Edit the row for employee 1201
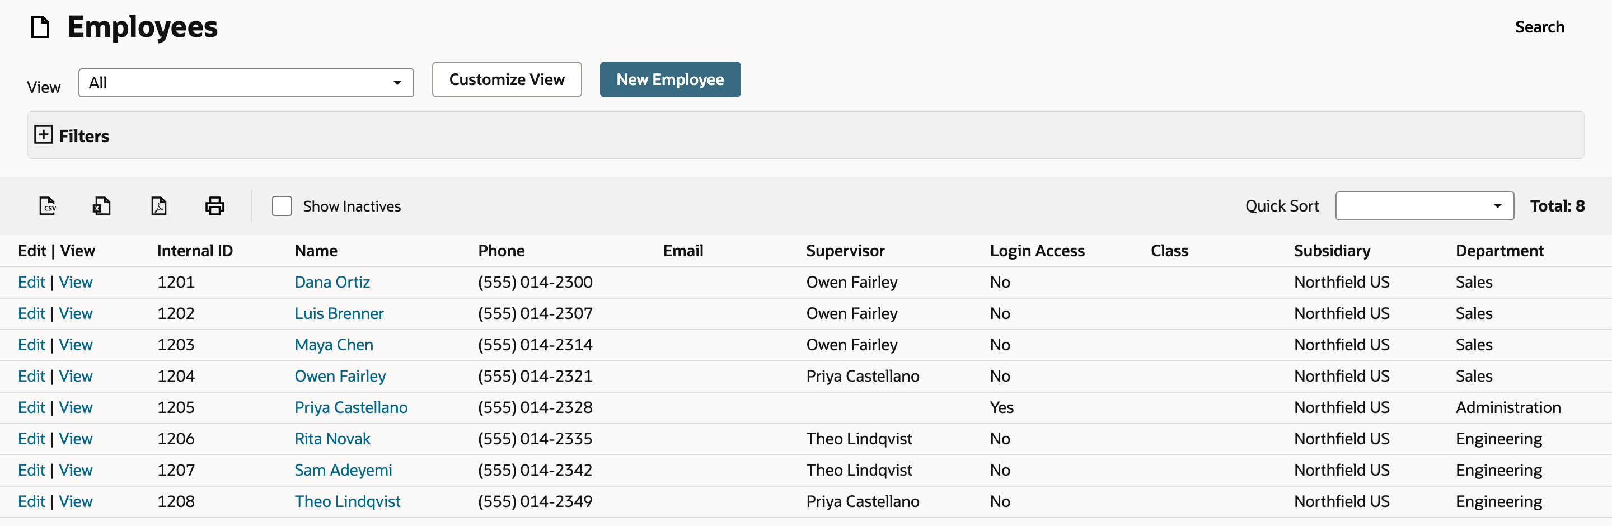Image resolution: width=1612 pixels, height=526 pixels. [x=31, y=282]
